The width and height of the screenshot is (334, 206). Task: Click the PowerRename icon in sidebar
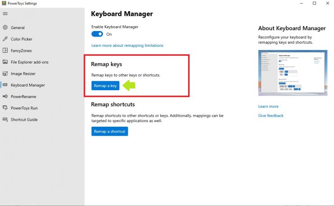tap(5, 96)
